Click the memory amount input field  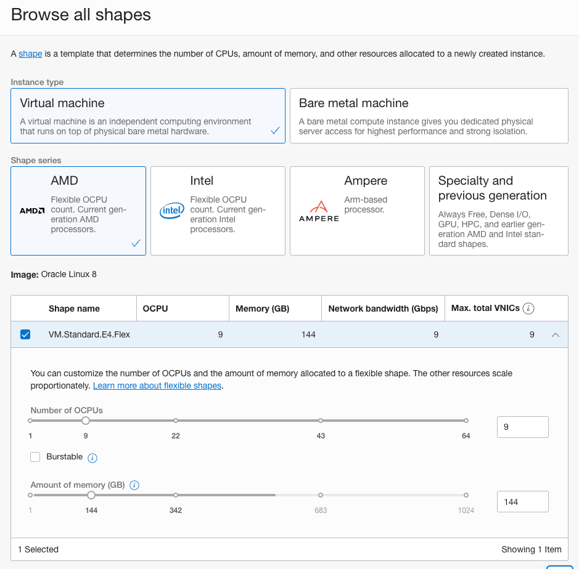pos(522,501)
